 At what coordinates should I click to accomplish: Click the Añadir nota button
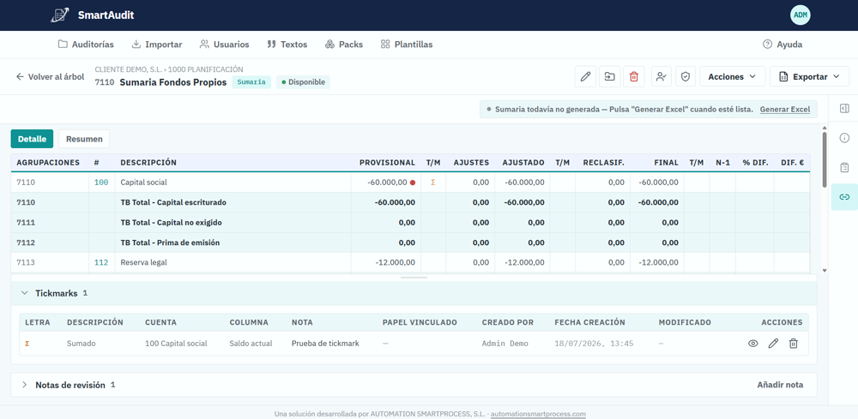click(780, 385)
